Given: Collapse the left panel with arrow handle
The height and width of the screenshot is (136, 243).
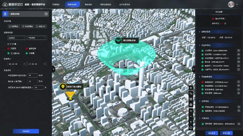Looking at the screenshot, I should [x=54, y=69].
